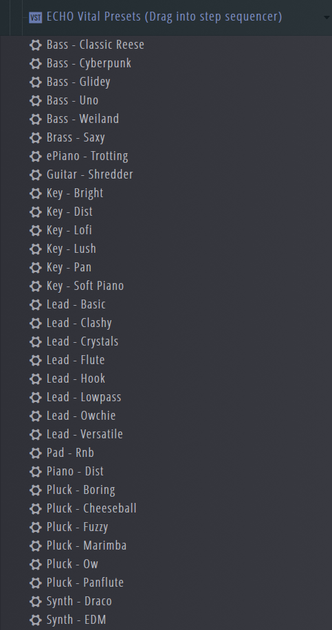332x630 pixels.
Task: Click the gear icon next to Lead - Crystals
Action: click(x=36, y=342)
